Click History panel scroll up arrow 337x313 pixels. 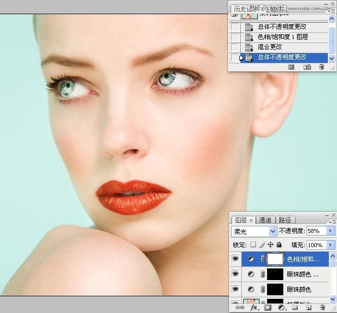[x=331, y=19]
